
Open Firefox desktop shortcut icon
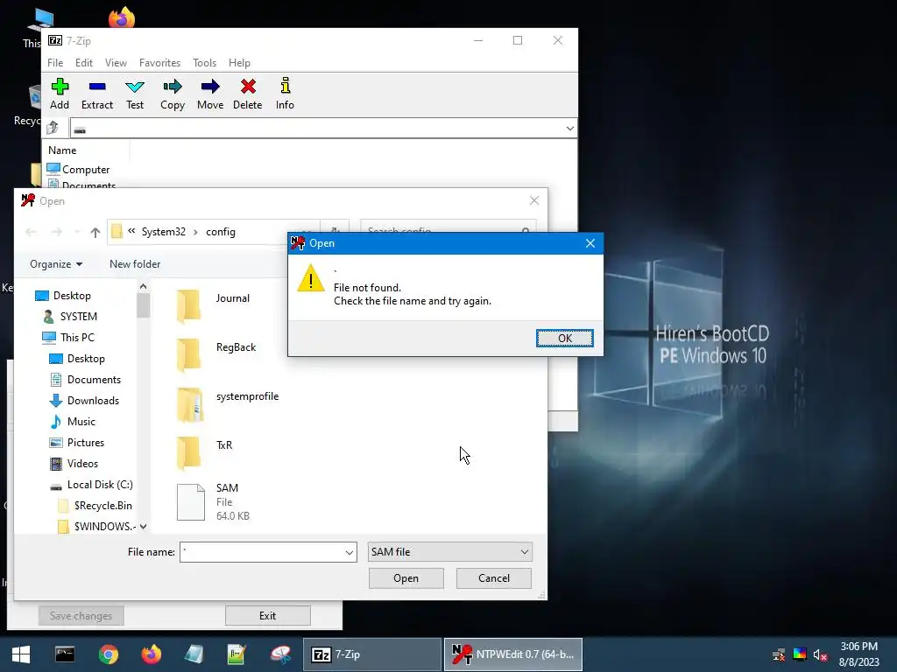coord(122,17)
